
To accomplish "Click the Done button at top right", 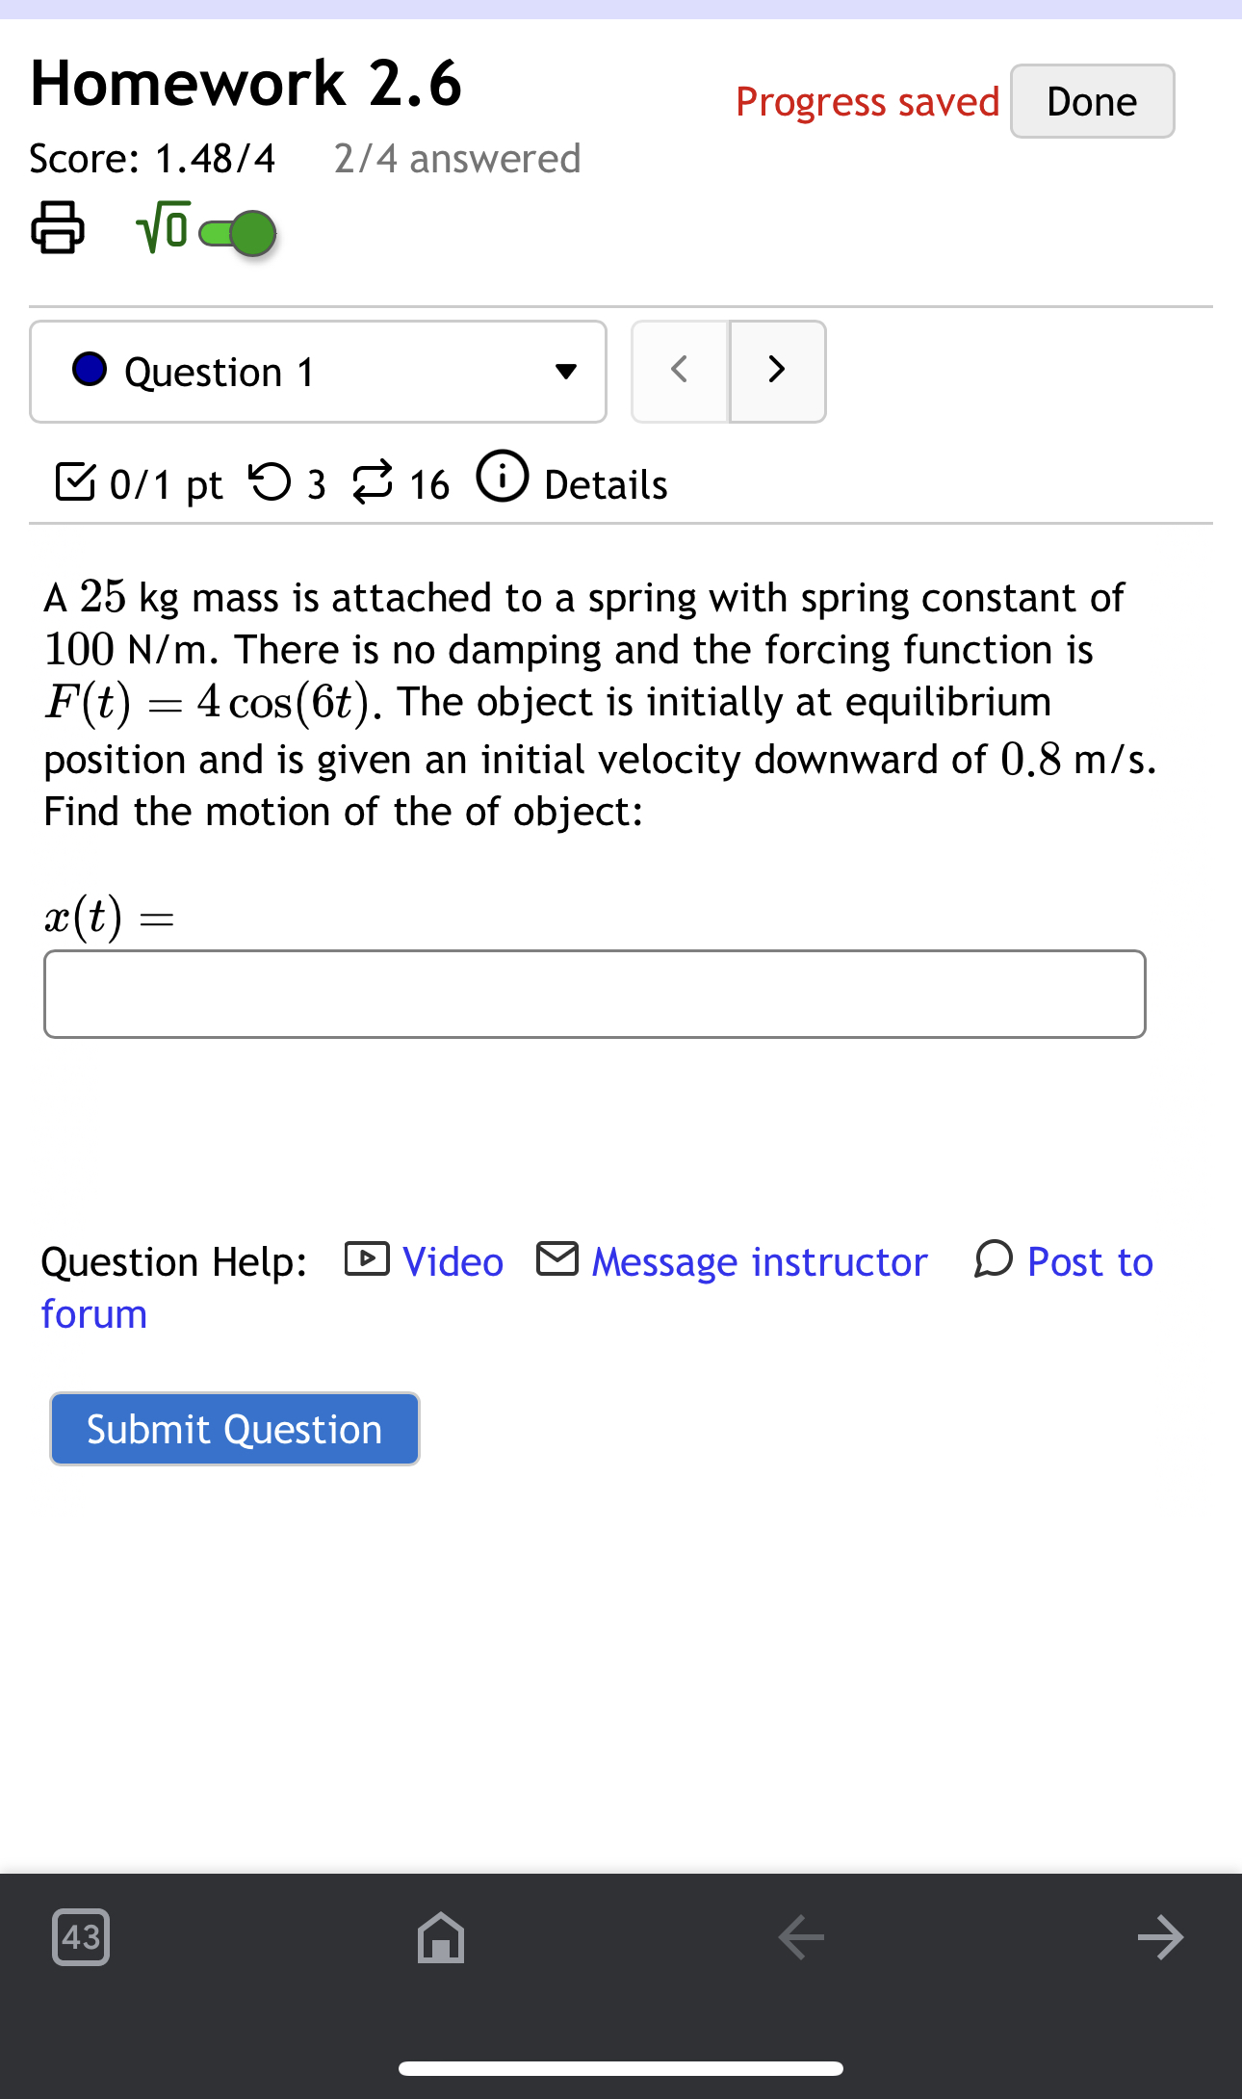I will click(x=1092, y=100).
